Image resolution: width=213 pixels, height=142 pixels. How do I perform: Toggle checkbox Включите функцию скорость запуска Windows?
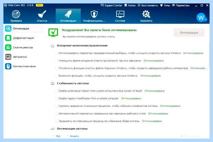click(56, 76)
